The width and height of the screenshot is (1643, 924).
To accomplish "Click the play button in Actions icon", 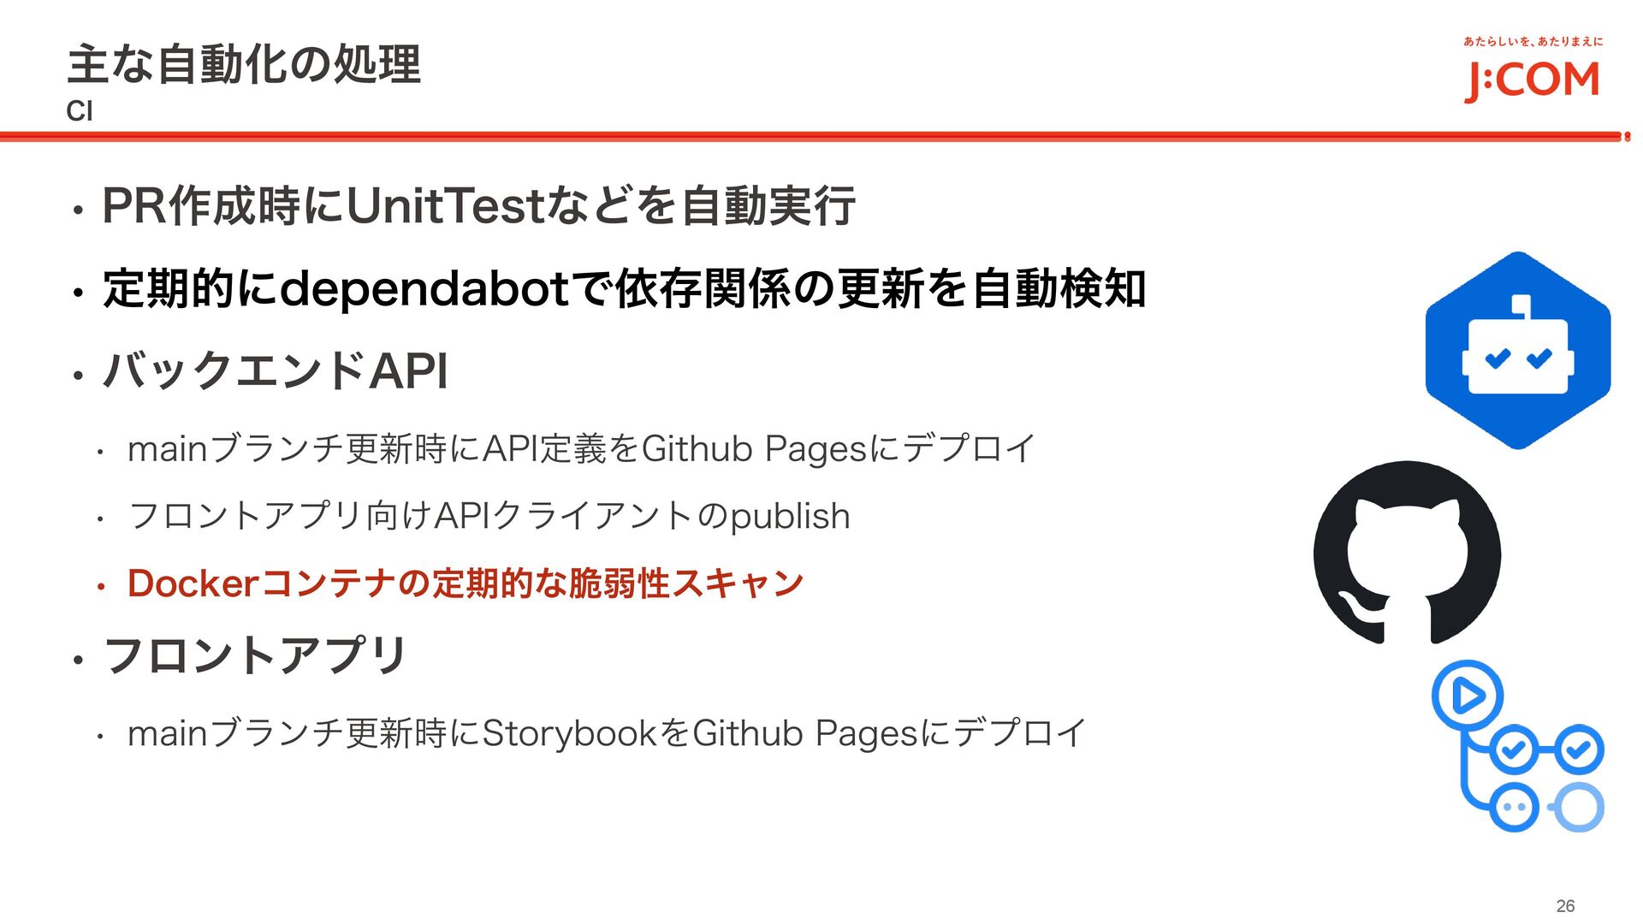I will [x=1468, y=696].
